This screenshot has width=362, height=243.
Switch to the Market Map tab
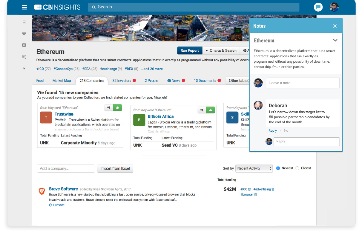click(62, 81)
